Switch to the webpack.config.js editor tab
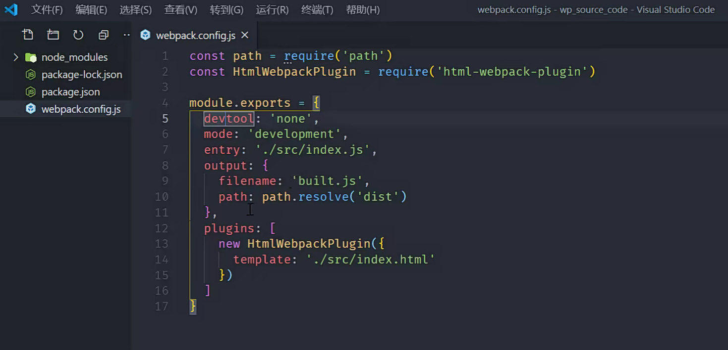The height and width of the screenshot is (350, 728). [x=195, y=36]
